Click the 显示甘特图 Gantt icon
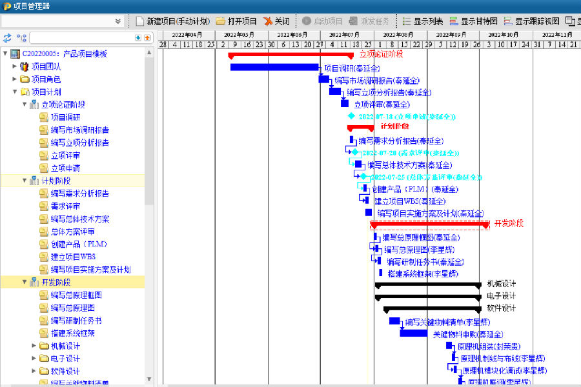 pos(454,21)
